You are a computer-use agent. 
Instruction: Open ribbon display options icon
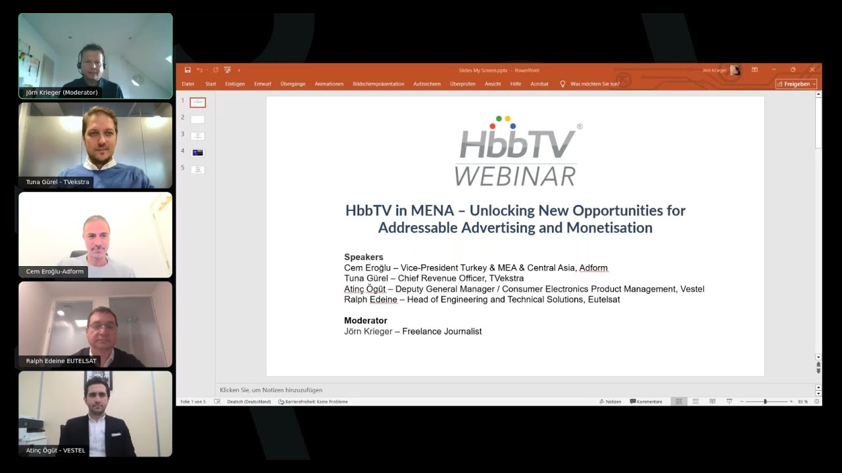click(755, 70)
